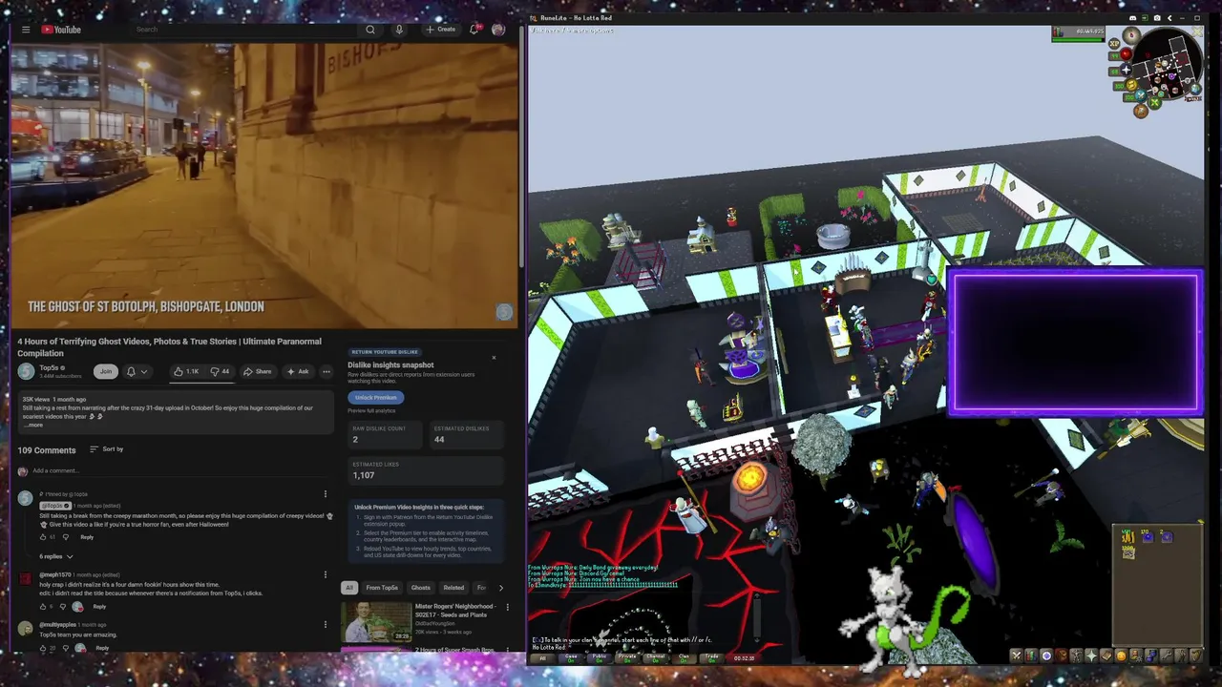Screen dimensions: 1222x687
Task: Open Mister Rogers' video options menu
Action: click(x=508, y=607)
